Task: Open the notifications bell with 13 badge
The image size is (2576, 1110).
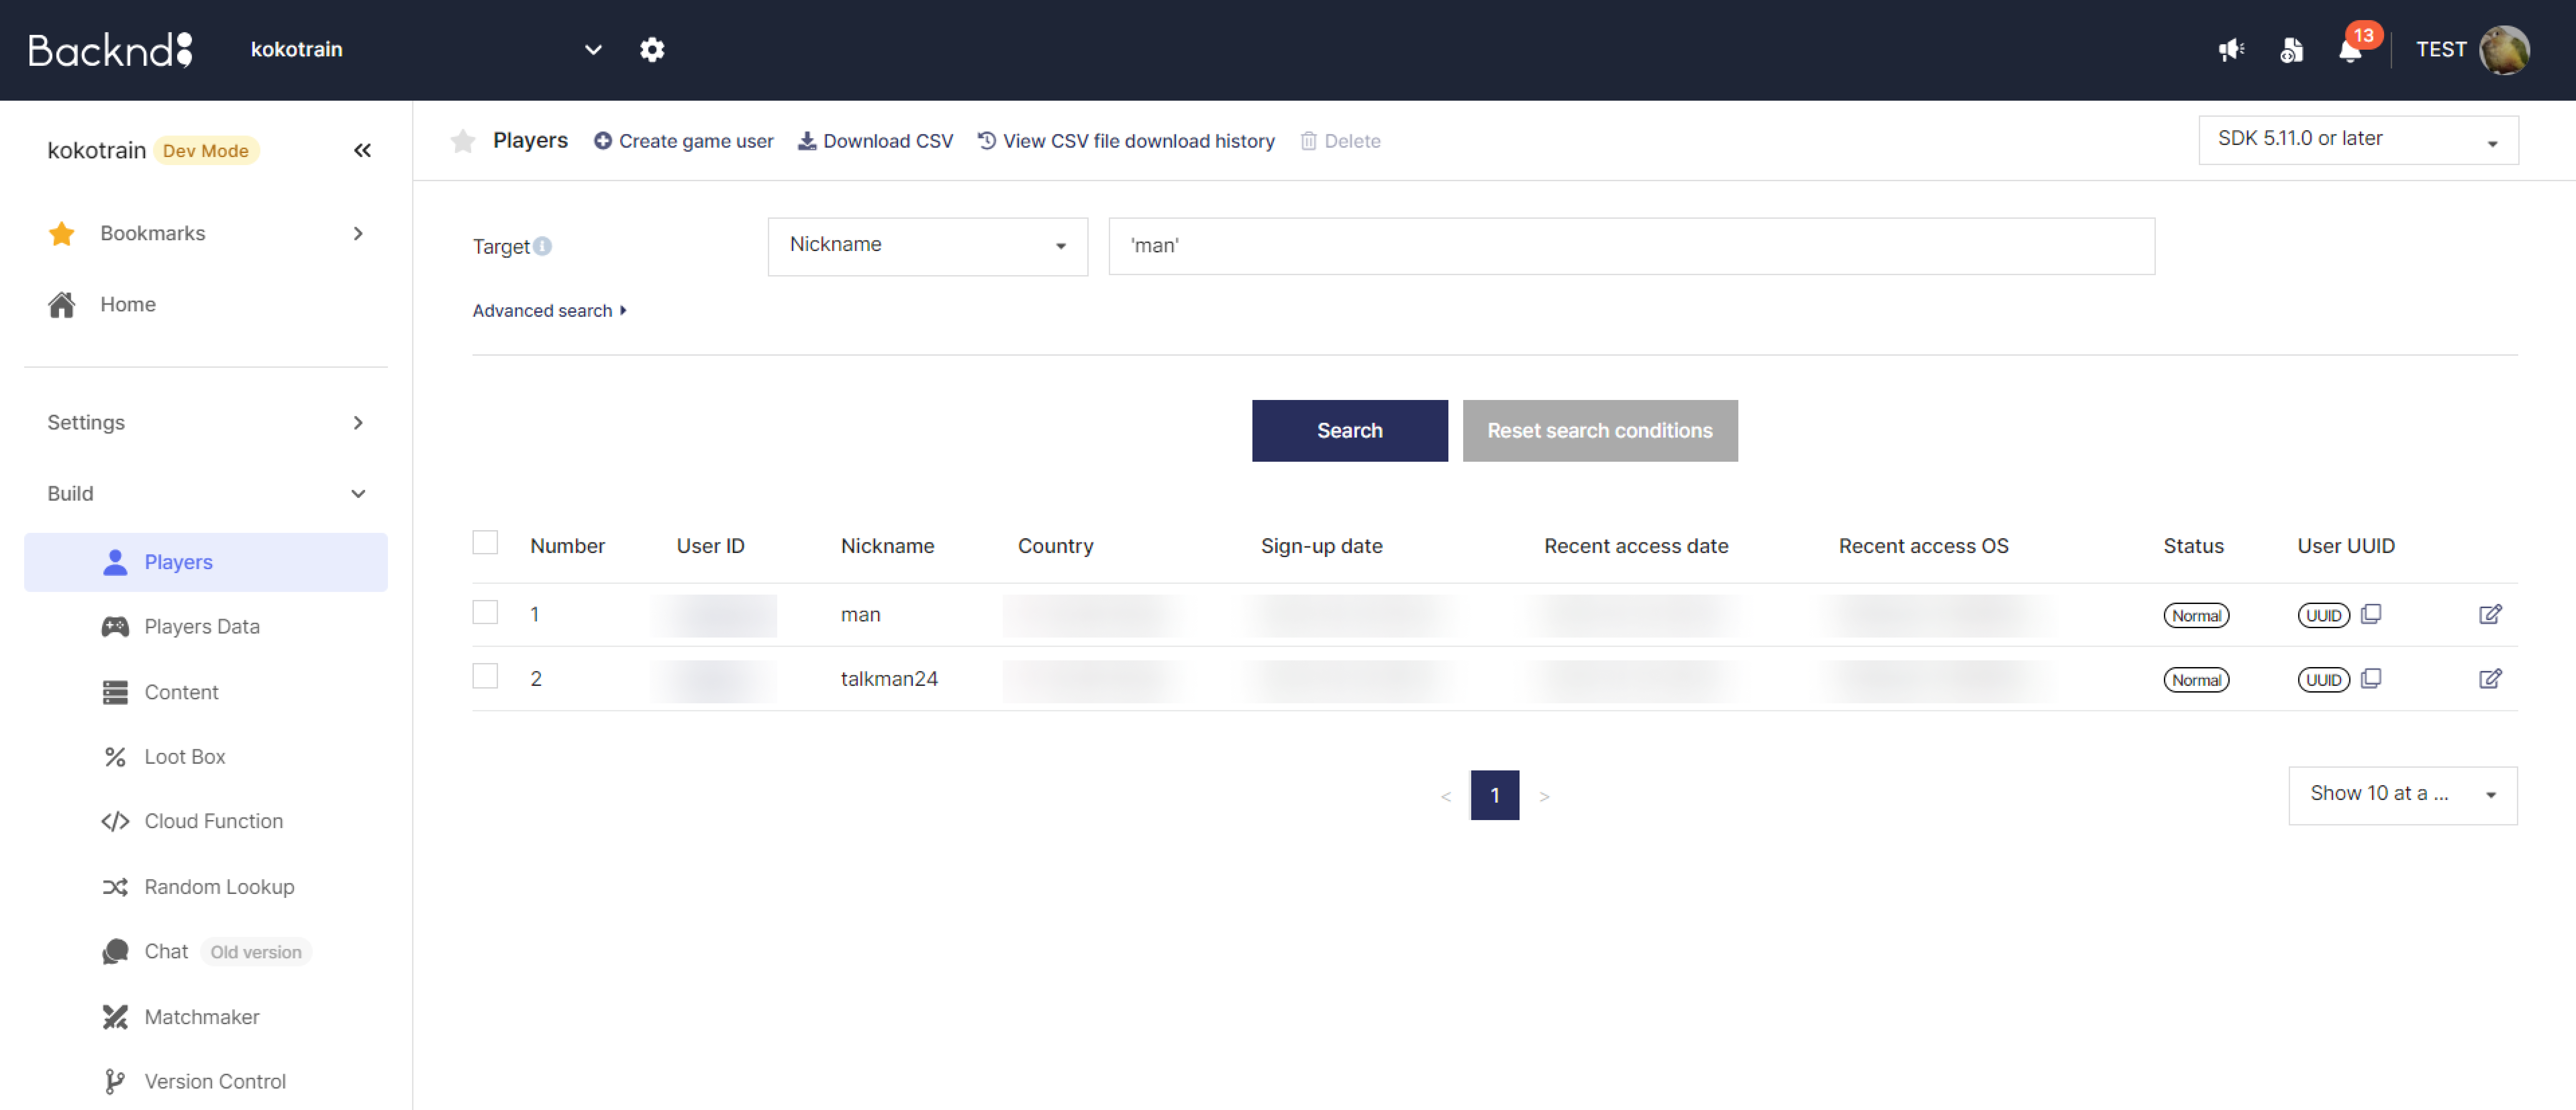Action: click(x=2351, y=49)
